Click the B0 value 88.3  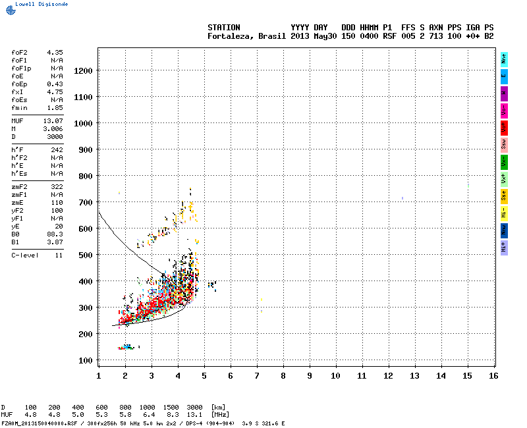55,234
